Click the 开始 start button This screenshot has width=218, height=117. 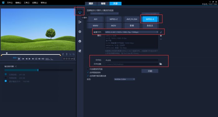click(150, 71)
